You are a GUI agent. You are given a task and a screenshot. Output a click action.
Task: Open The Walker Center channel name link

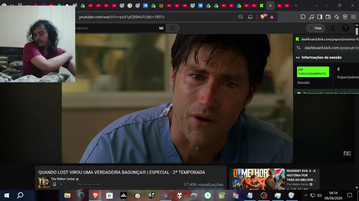(63, 179)
